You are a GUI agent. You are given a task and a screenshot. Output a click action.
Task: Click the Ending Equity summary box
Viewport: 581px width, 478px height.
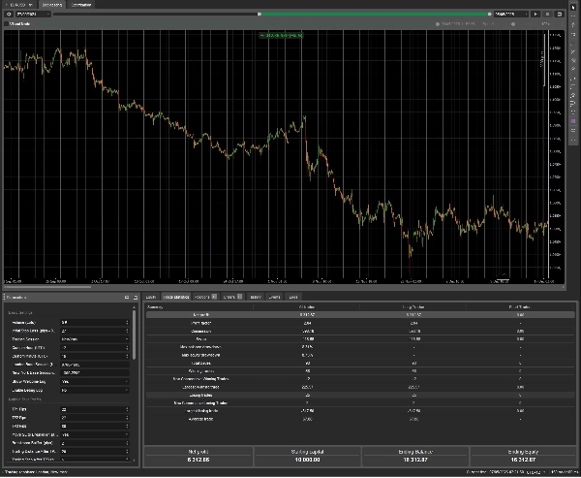523,456
